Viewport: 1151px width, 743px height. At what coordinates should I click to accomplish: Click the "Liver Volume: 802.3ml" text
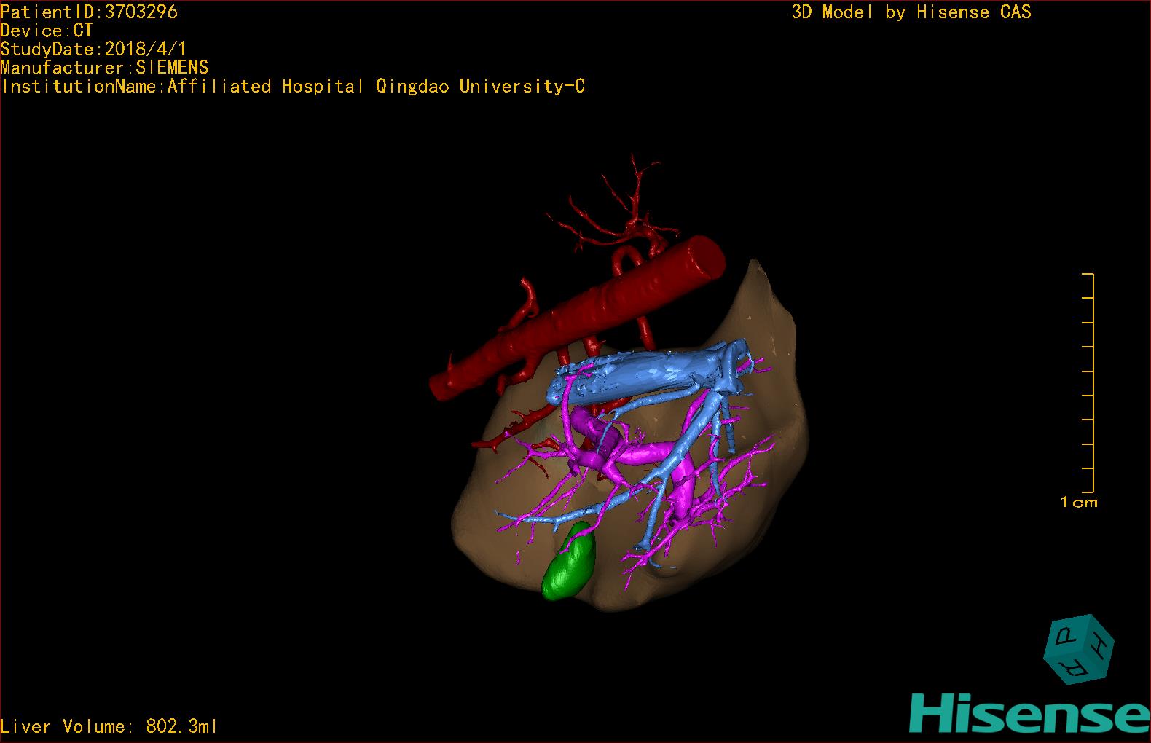109,726
